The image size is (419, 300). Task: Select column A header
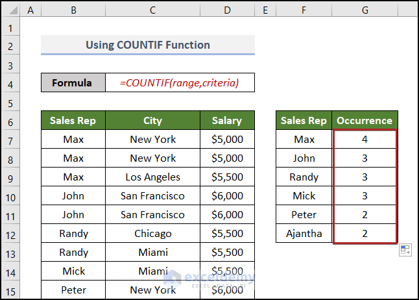[x=30, y=10]
